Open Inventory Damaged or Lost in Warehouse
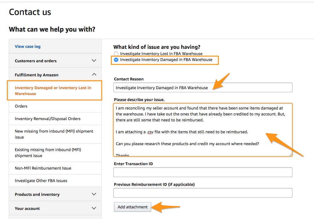The height and width of the screenshot is (219, 314). (53, 91)
